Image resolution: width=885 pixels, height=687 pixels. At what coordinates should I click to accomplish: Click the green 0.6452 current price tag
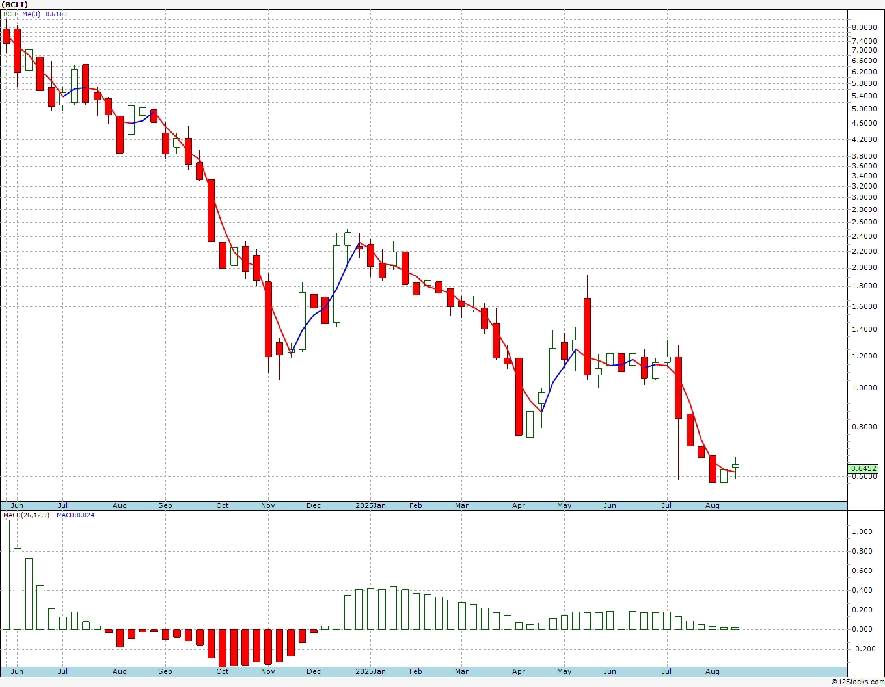pos(864,468)
